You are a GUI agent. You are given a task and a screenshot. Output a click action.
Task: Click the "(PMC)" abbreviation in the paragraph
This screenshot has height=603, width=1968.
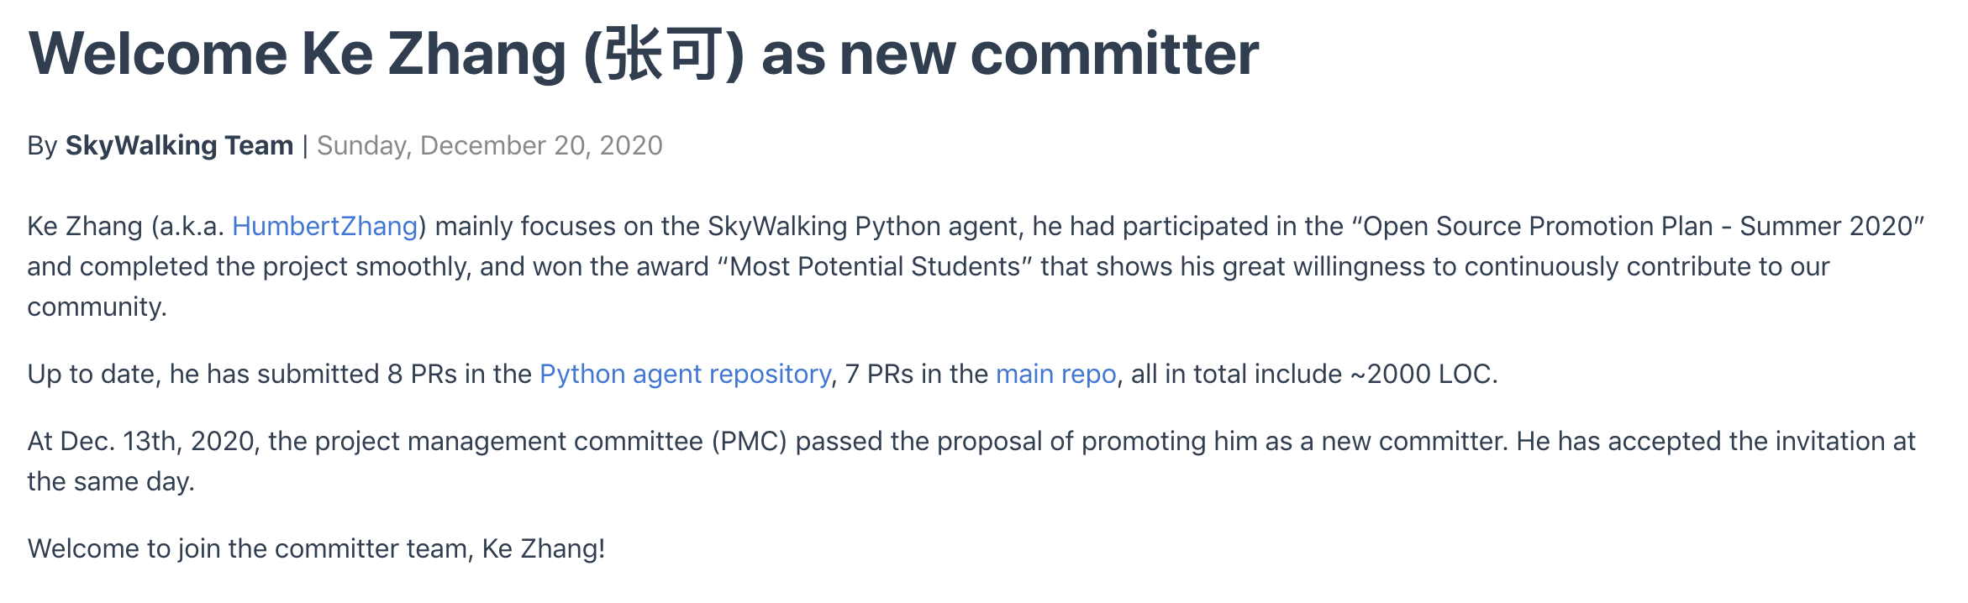[749, 442]
